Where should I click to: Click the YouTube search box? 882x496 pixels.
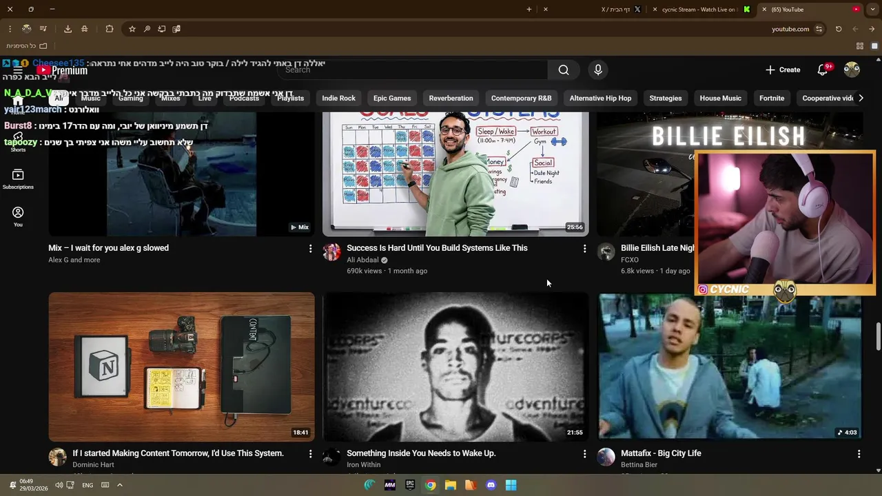(x=413, y=70)
